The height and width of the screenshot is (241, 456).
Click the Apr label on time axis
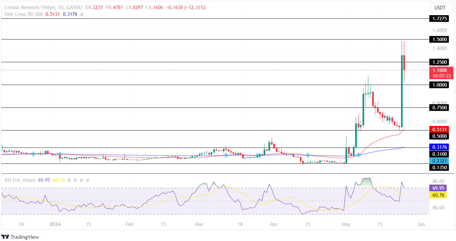click(x=274, y=224)
